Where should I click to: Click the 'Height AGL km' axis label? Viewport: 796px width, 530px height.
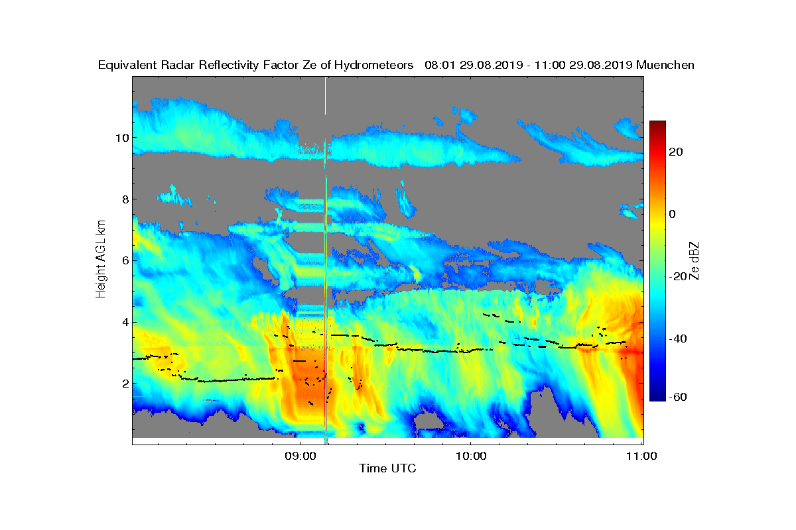coord(101,259)
